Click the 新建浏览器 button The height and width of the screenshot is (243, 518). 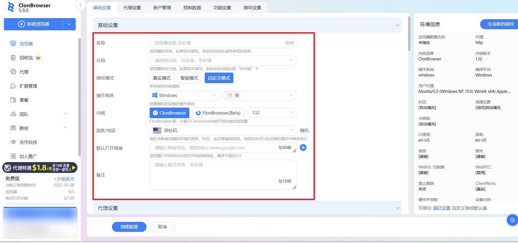33,24
